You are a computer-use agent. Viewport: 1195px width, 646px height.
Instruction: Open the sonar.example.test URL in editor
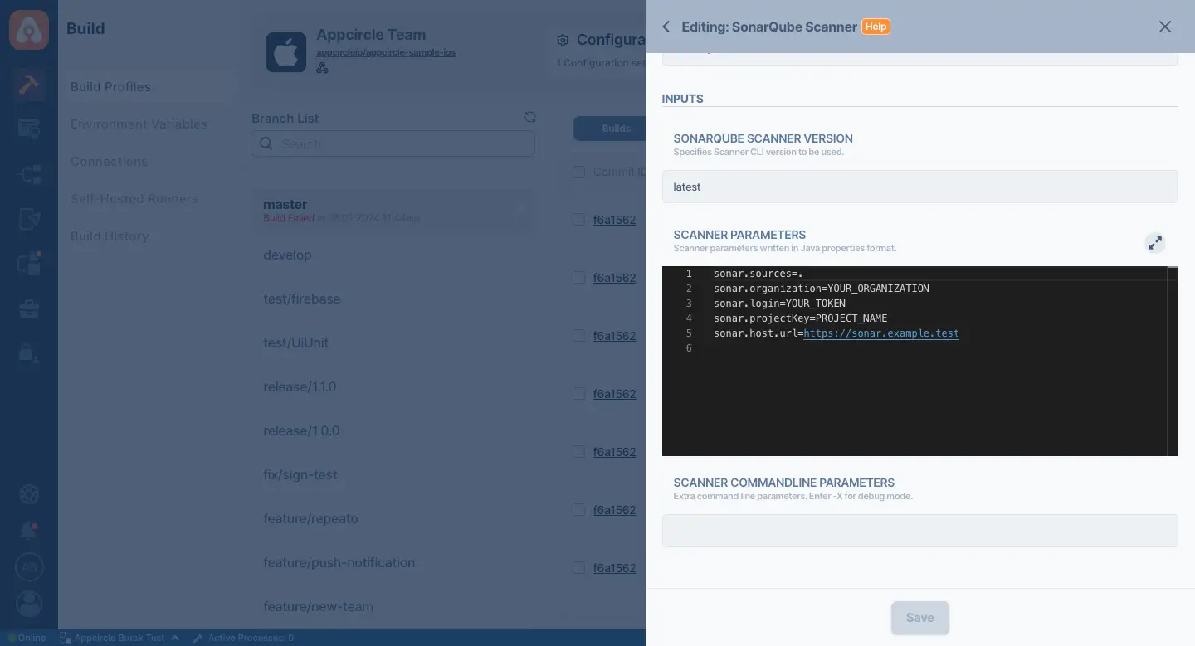(x=881, y=333)
